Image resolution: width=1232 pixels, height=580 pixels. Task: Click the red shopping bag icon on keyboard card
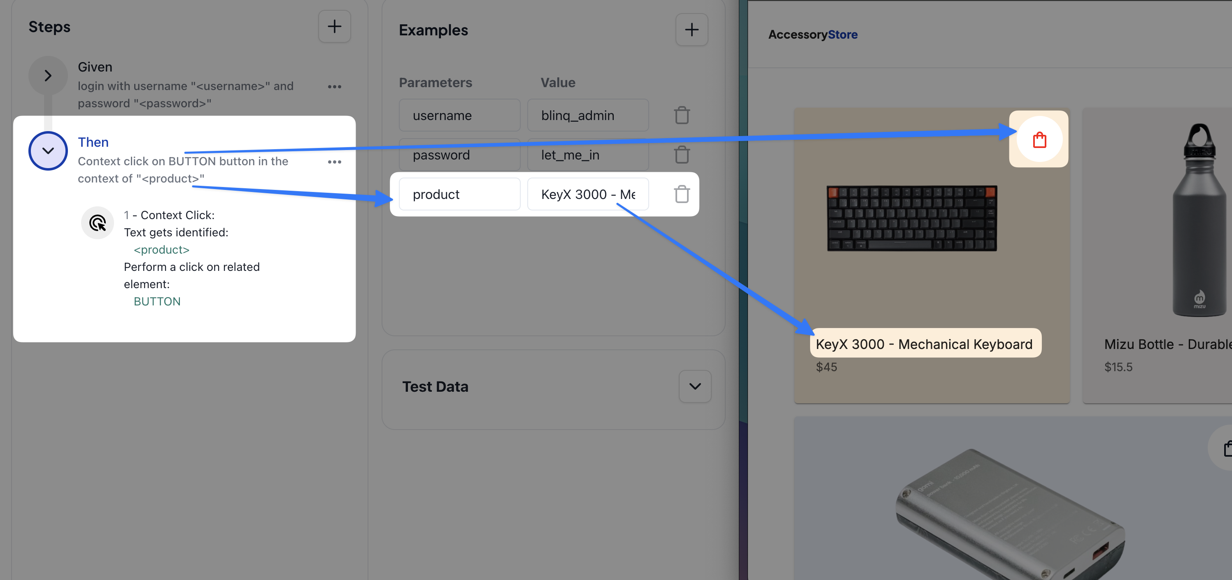click(x=1039, y=140)
